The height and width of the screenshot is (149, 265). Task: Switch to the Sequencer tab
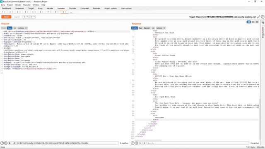point(19,8)
